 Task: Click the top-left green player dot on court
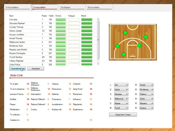tap(125, 33)
